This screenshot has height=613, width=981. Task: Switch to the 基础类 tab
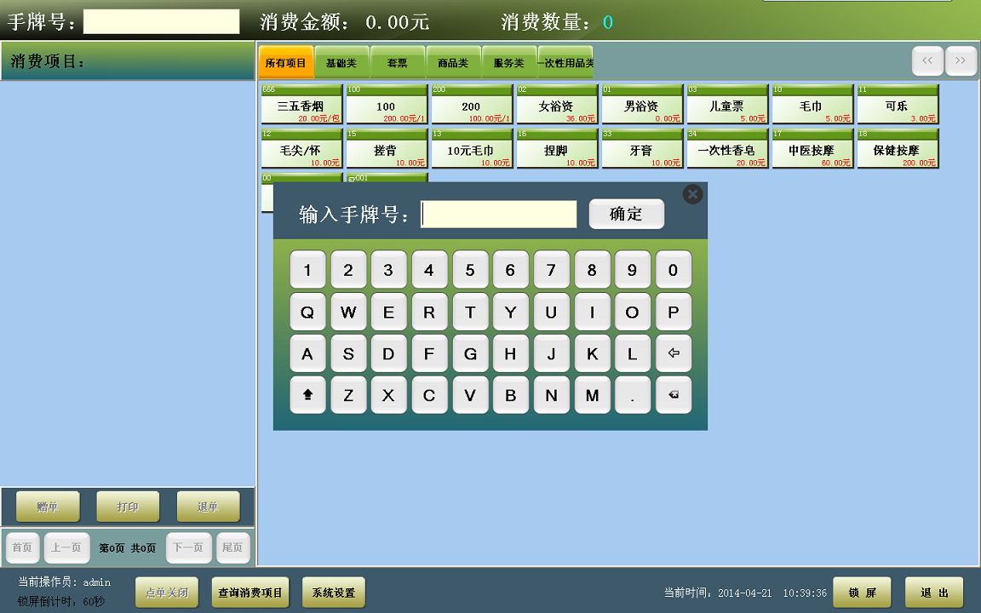click(341, 63)
